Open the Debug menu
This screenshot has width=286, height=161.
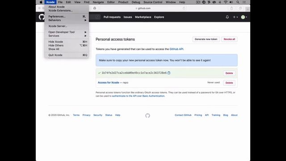[136, 2]
